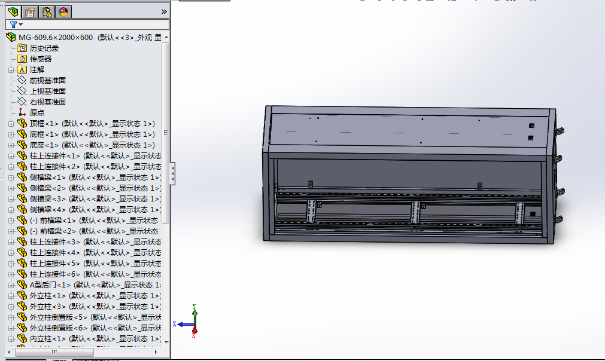Select the 上视基准面 plane icon

(22, 91)
